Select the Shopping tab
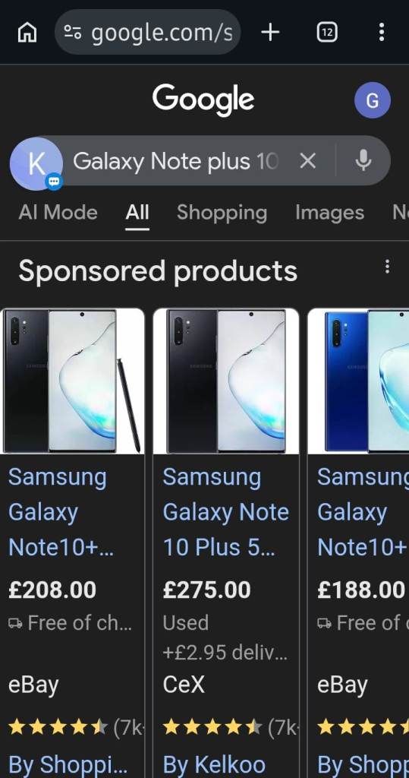 [x=222, y=213]
